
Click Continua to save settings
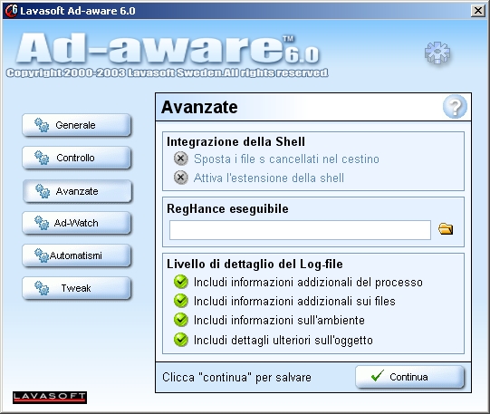[409, 377]
